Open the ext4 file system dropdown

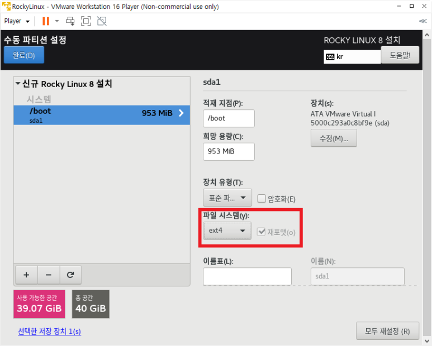point(227,230)
